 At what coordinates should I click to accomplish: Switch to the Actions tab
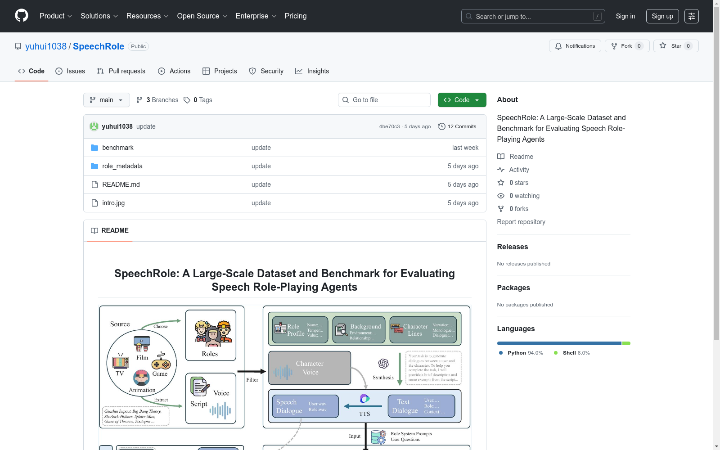(174, 71)
